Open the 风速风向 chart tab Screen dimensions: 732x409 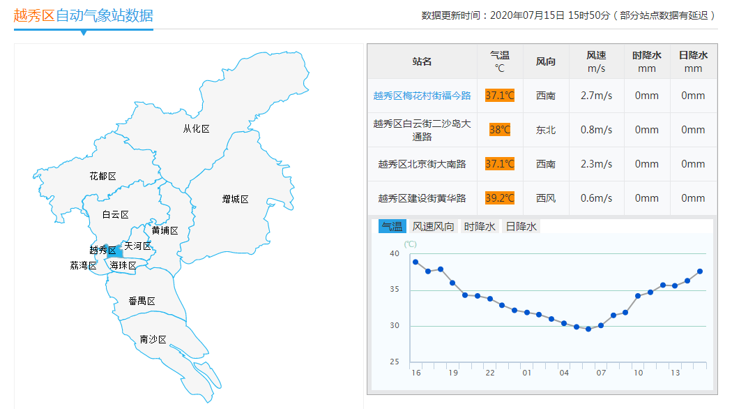[433, 226]
